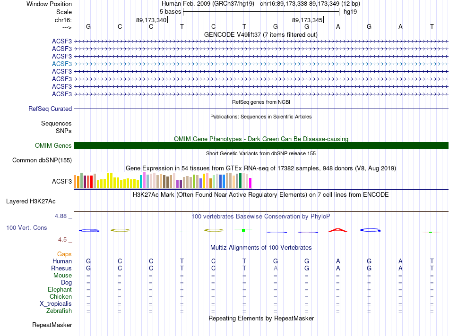The height and width of the screenshot is (336, 449).
Task: Click the Gaps row label
Action: click(x=64, y=254)
